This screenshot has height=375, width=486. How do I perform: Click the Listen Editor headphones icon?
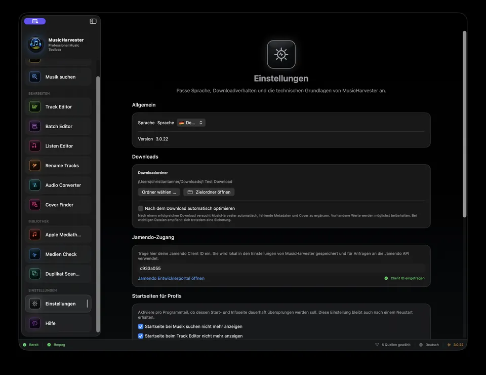(35, 146)
